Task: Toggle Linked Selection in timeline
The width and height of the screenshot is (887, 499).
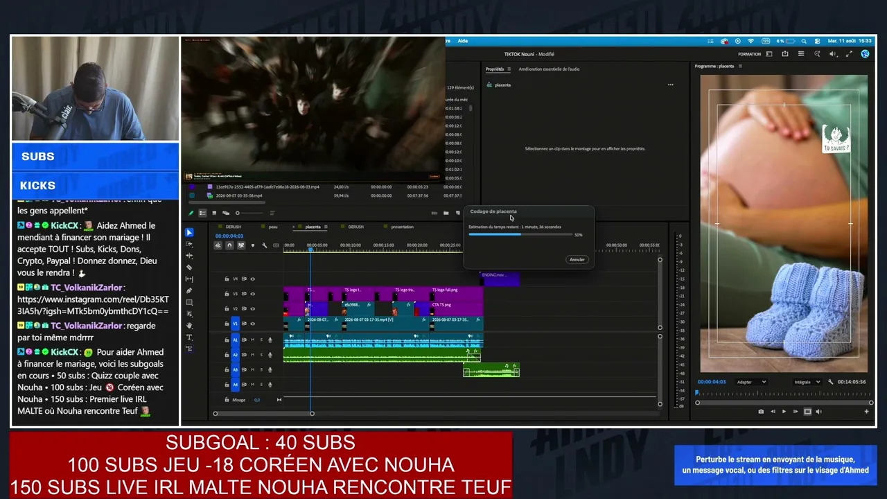Action: pyautogui.click(x=240, y=245)
